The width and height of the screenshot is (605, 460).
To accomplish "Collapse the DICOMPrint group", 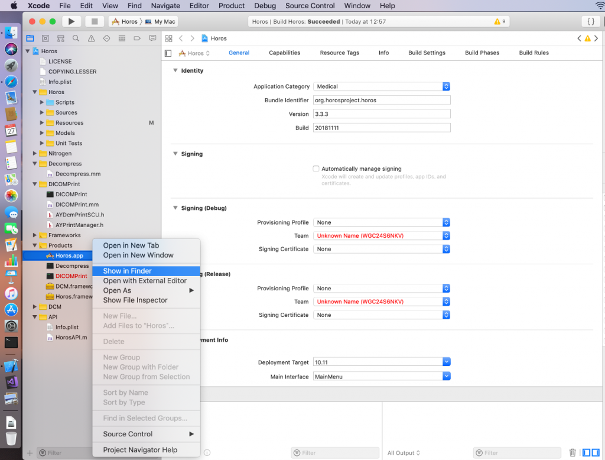I will coord(35,184).
